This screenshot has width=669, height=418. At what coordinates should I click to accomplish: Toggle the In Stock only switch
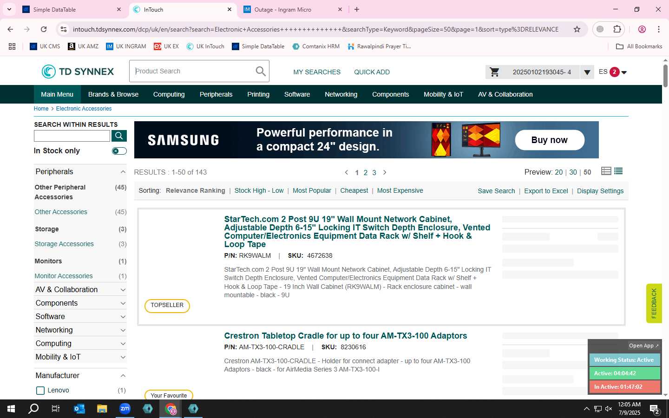[119, 151]
